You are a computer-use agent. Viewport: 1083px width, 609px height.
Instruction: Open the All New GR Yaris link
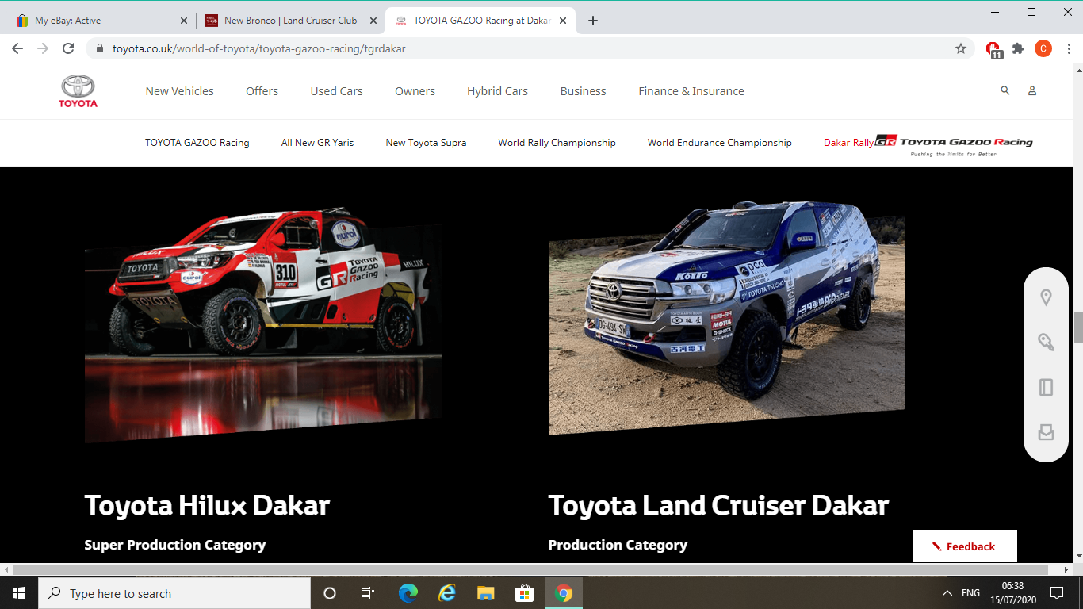(317, 143)
